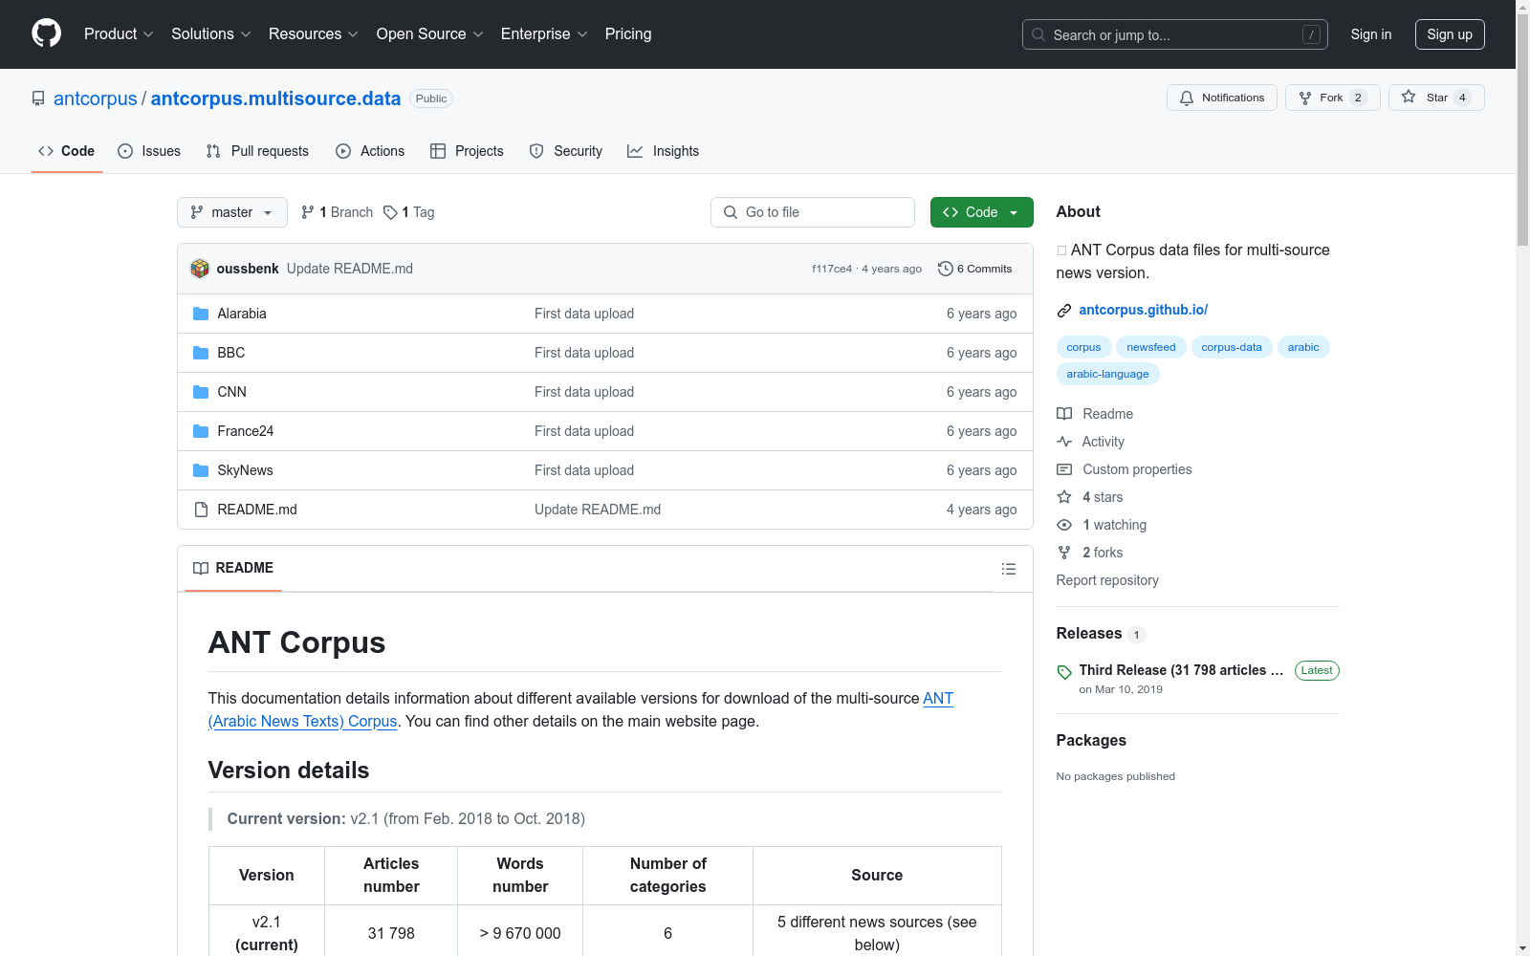Switch to the Issues tab
The width and height of the screenshot is (1530, 956).
click(149, 151)
